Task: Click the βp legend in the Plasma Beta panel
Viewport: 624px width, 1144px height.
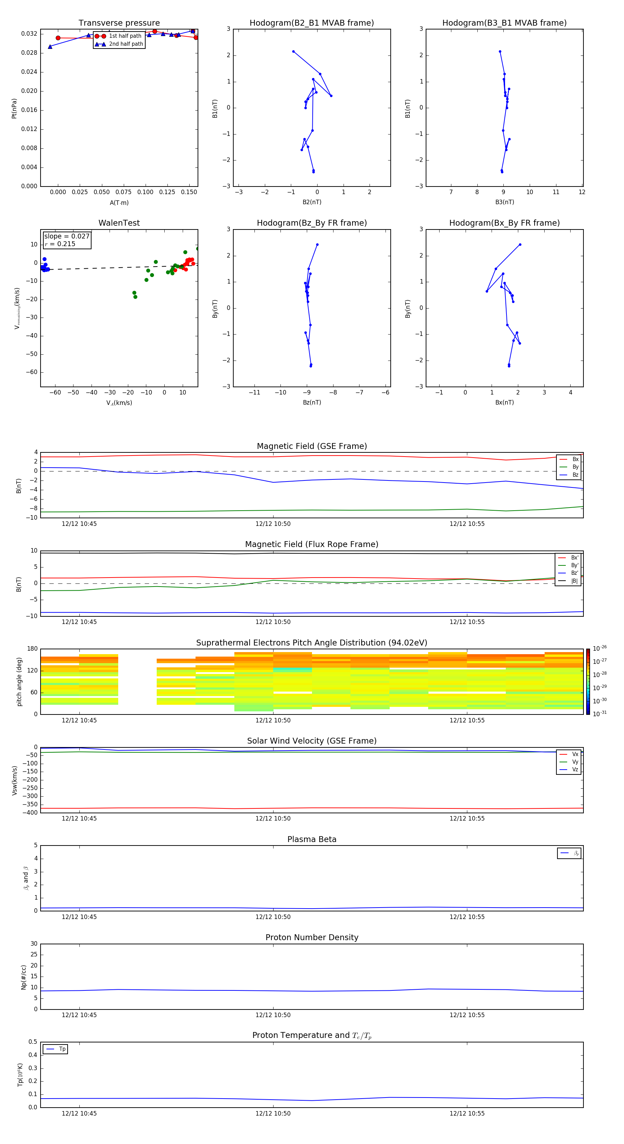Action: click(569, 853)
